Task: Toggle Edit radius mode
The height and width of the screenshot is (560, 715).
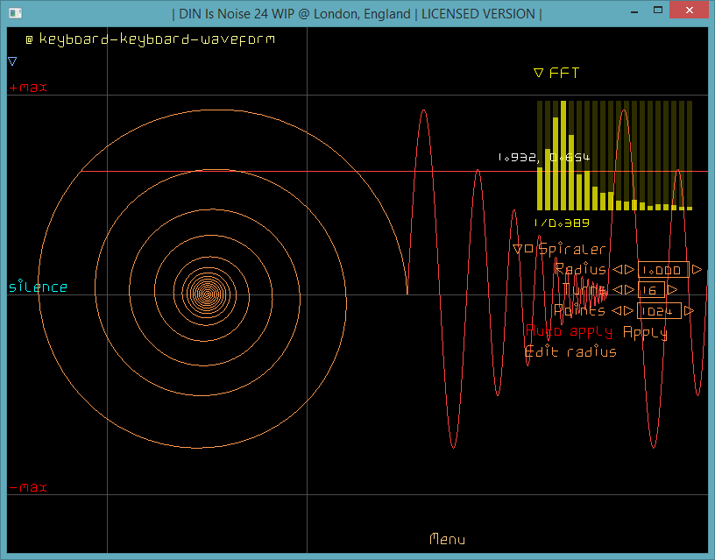Action: click(570, 352)
